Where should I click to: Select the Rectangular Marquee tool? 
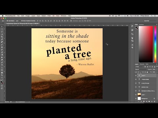coord(2,29)
